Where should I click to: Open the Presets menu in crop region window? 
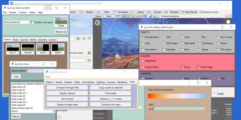pyautogui.click(x=13, y=13)
